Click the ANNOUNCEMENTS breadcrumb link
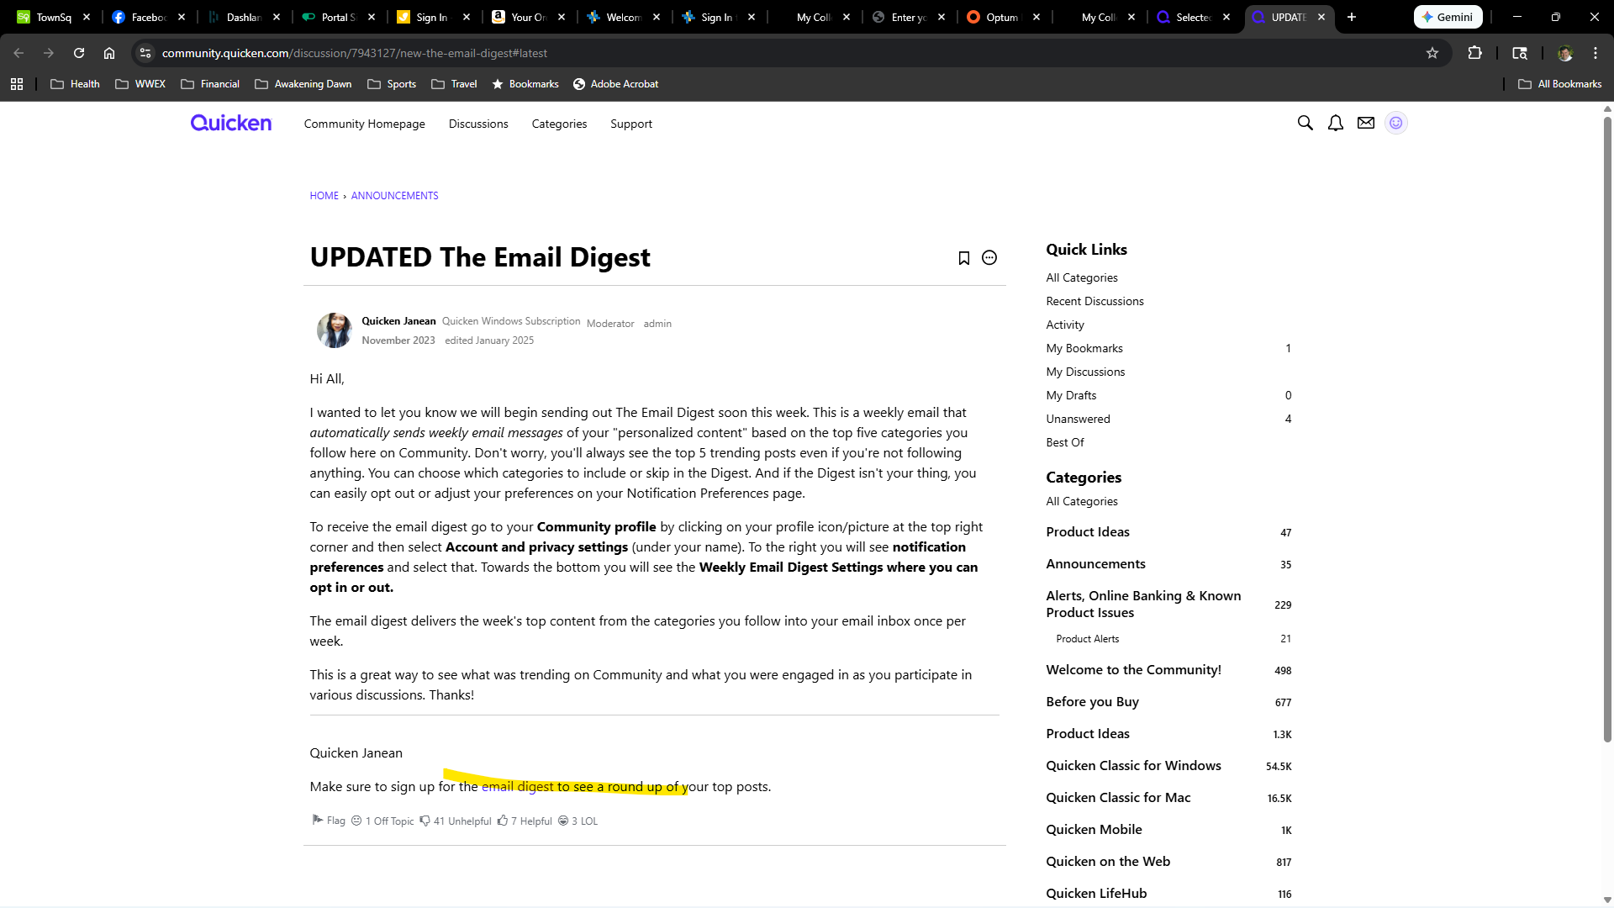The width and height of the screenshot is (1614, 908). point(394,196)
